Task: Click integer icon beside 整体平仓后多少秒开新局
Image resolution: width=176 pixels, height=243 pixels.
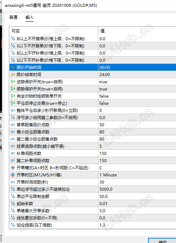Action: [13, 111]
